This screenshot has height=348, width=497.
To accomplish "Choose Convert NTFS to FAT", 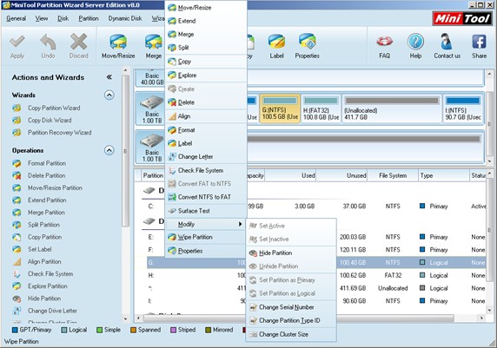I will [206, 197].
